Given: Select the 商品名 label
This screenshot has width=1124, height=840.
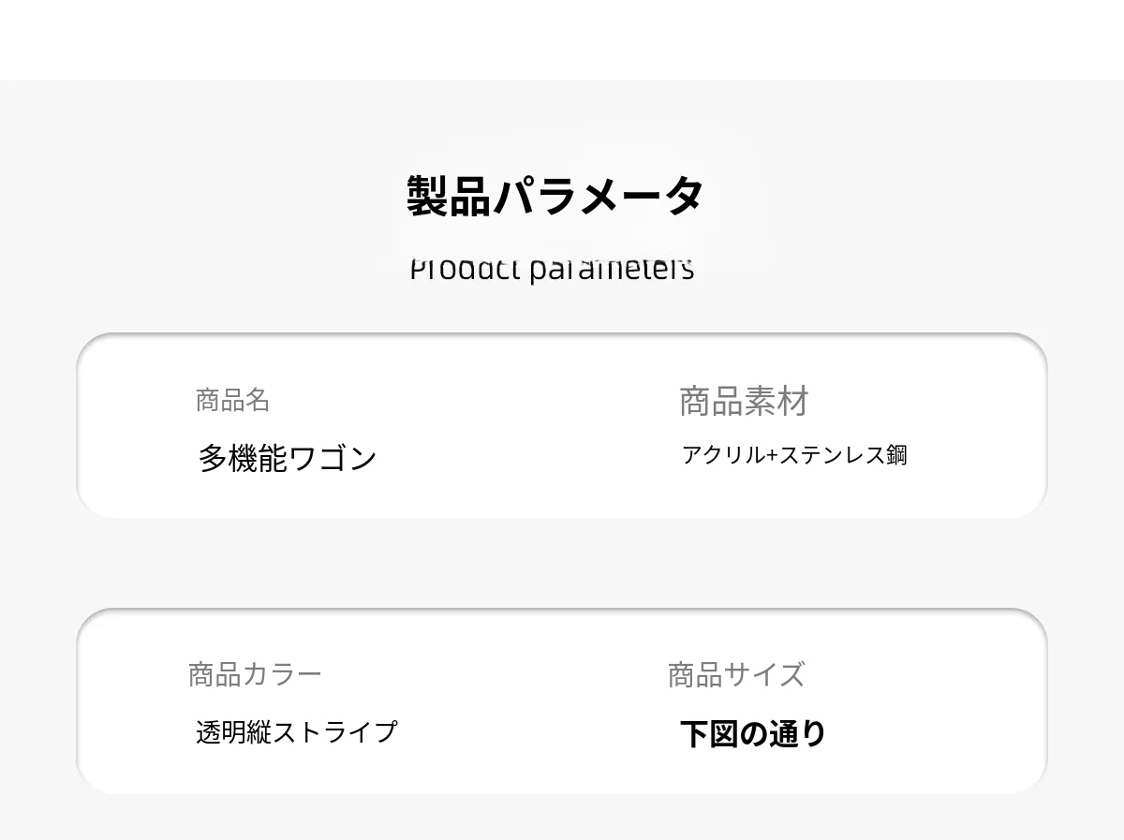Looking at the screenshot, I should click(x=232, y=401).
